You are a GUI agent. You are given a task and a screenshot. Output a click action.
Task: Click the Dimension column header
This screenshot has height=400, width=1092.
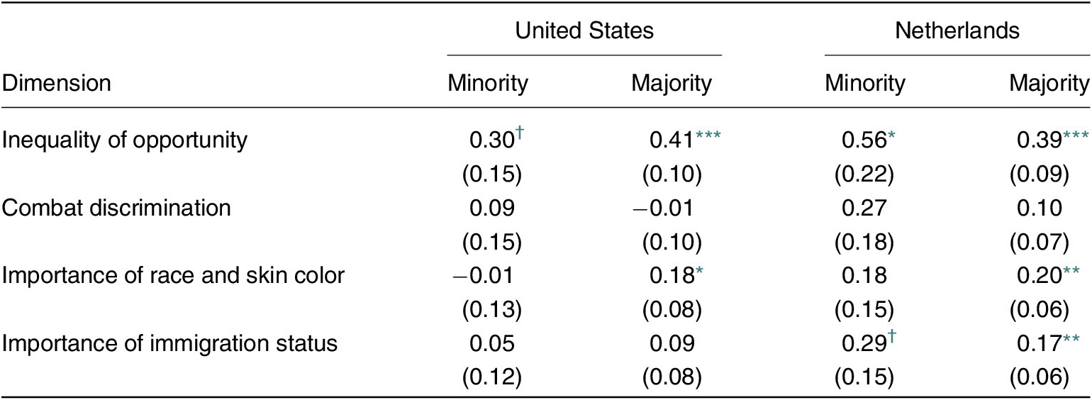(x=56, y=83)
